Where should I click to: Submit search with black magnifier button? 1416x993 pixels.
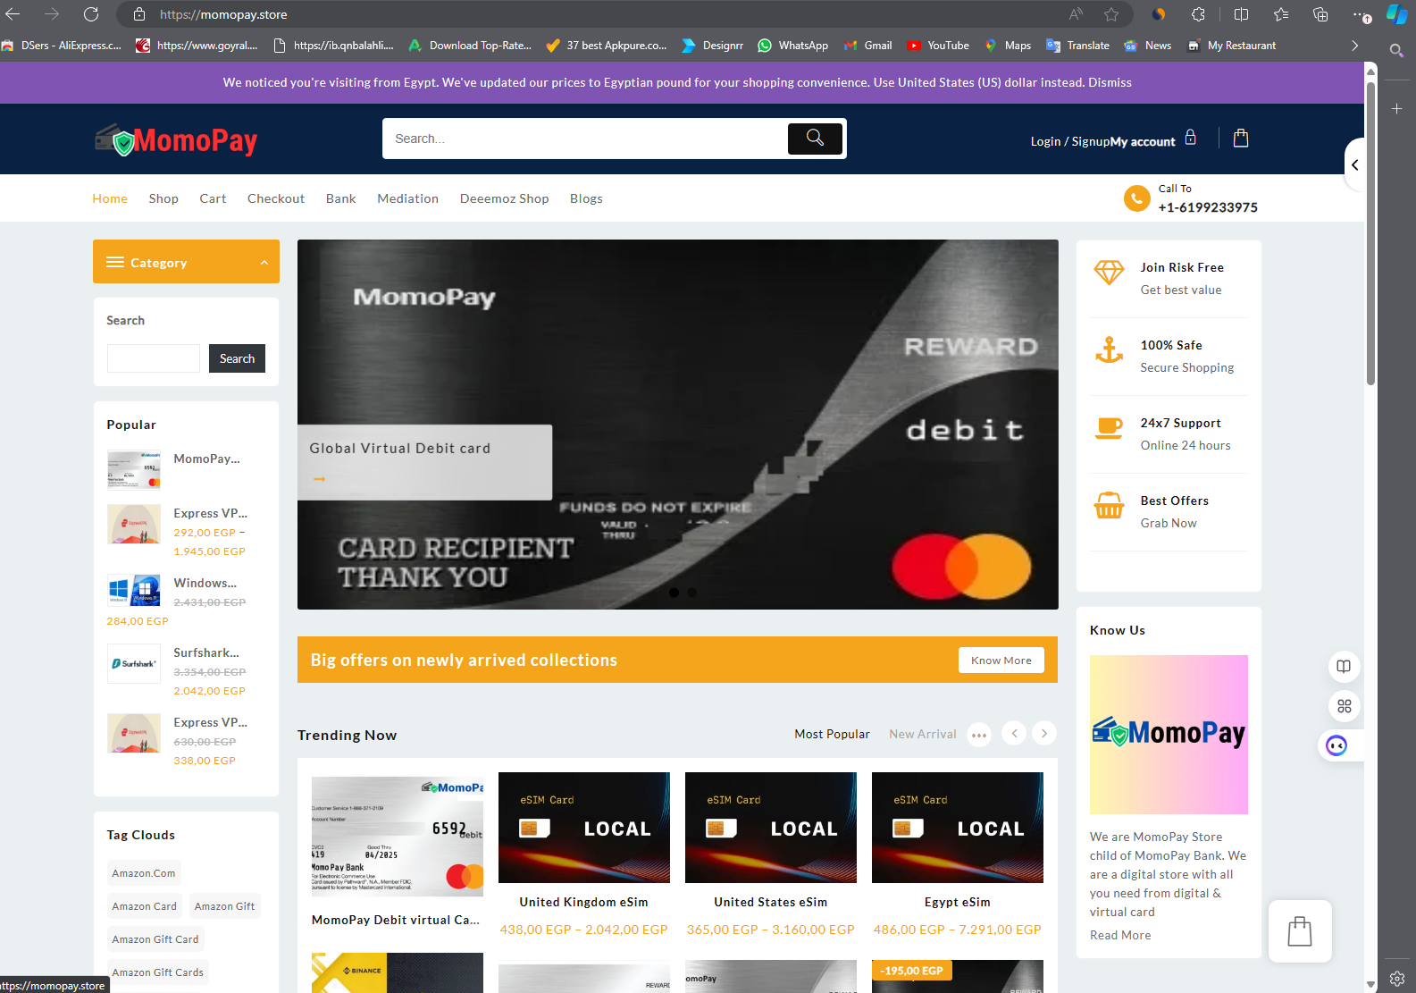(x=815, y=139)
